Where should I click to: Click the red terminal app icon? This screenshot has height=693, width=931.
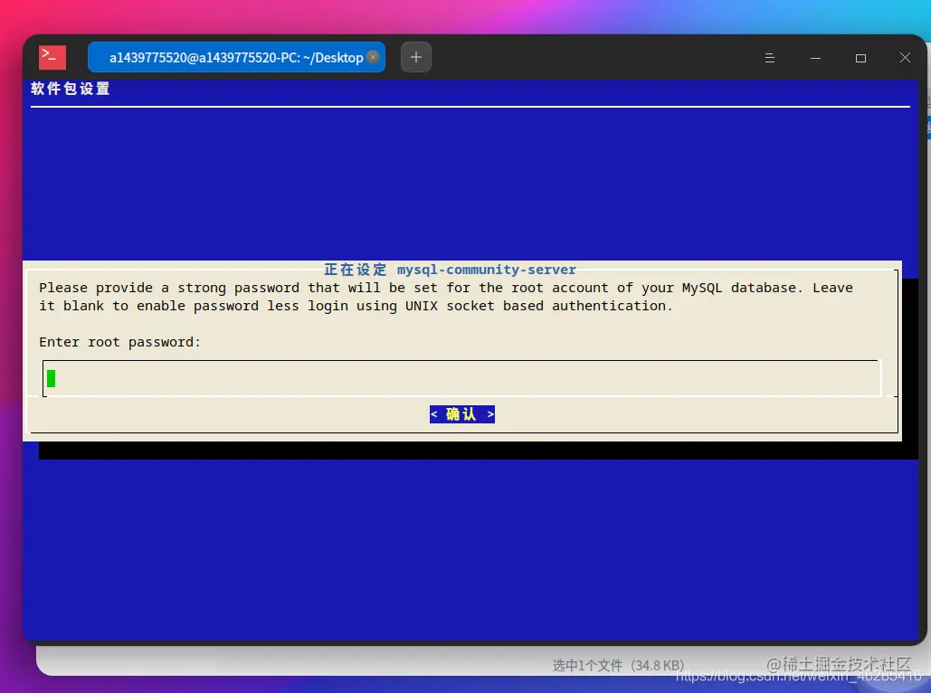coord(52,58)
